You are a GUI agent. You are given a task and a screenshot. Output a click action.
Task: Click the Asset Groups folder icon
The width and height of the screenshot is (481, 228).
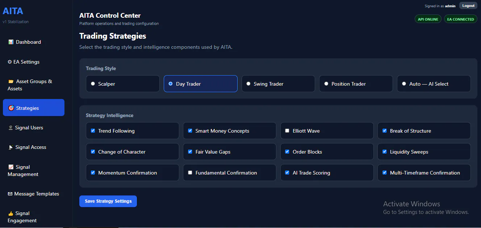click(11, 81)
